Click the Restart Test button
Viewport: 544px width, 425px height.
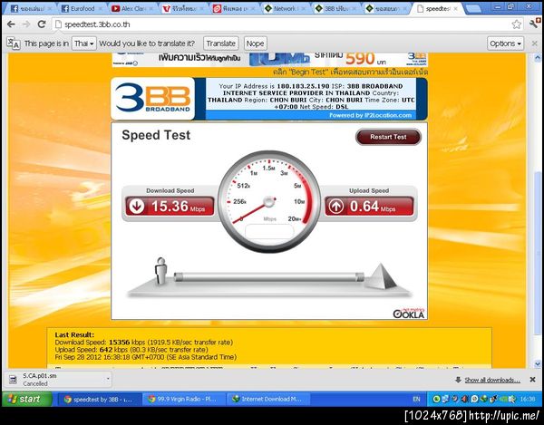tap(388, 137)
